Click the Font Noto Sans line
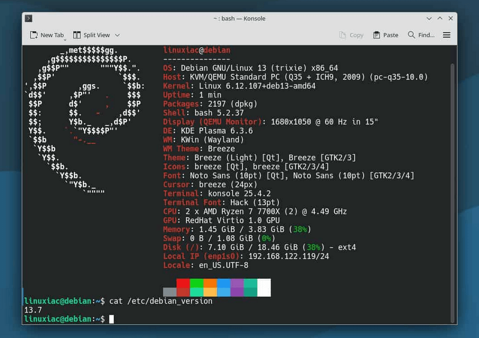The width and height of the screenshot is (479, 338). [288, 176]
